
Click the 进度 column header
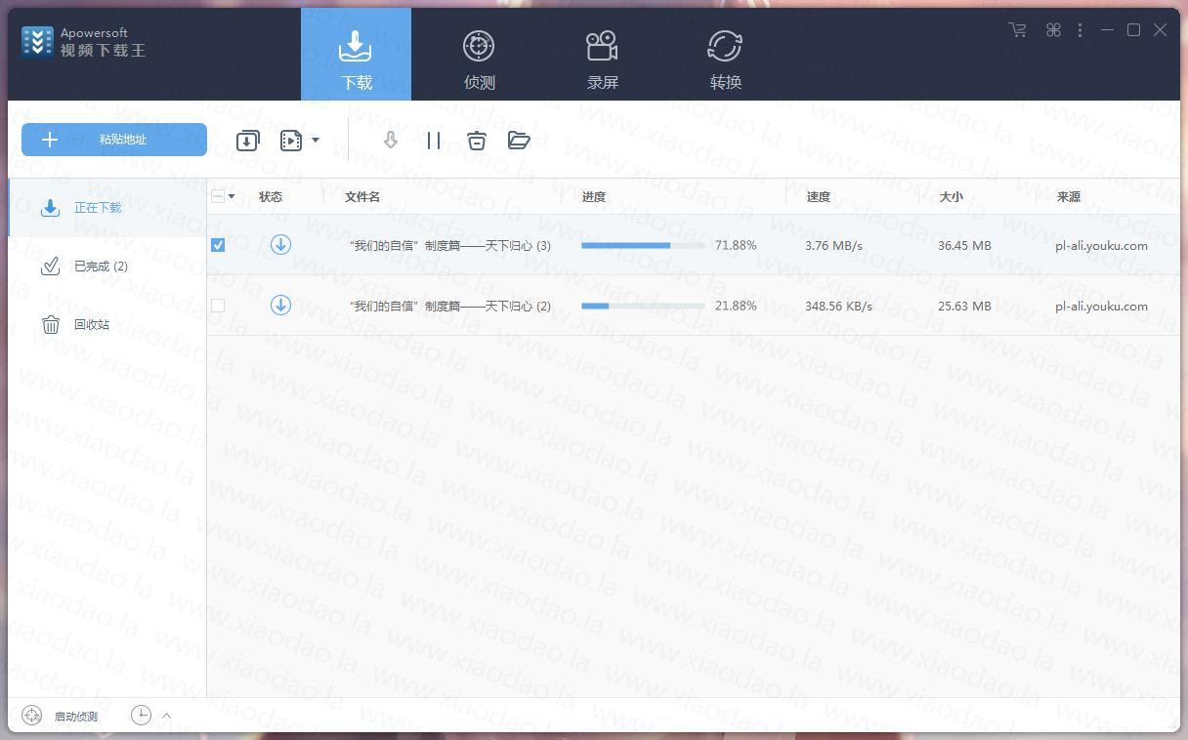point(594,196)
